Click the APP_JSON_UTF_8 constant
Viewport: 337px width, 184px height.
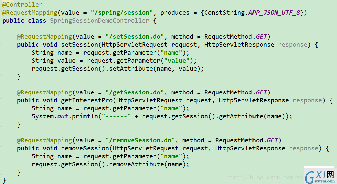pyautogui.click(x=274, y=13)
